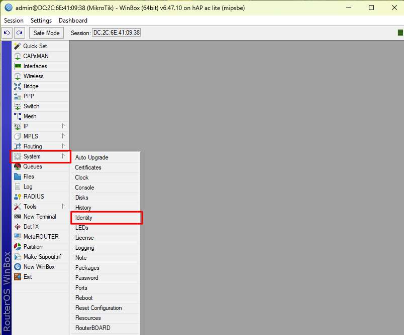
Task: Open the Session menu
Action: pos(14,21)
